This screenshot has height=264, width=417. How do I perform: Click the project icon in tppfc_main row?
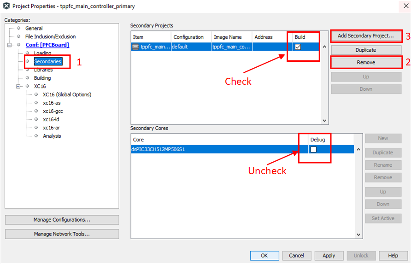pos(135,47)
